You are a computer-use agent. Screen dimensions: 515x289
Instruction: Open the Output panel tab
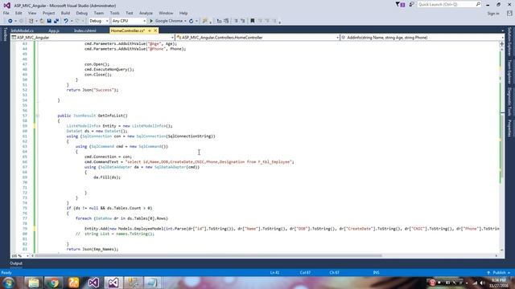(x=16, y=263)
